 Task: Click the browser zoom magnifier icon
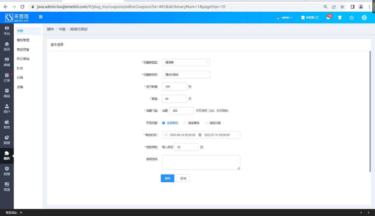326,7
